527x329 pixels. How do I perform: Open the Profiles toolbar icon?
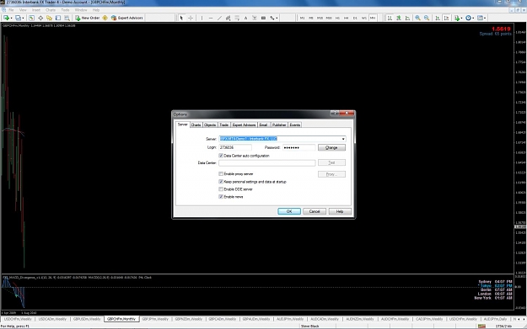click(x=19, y=18)
